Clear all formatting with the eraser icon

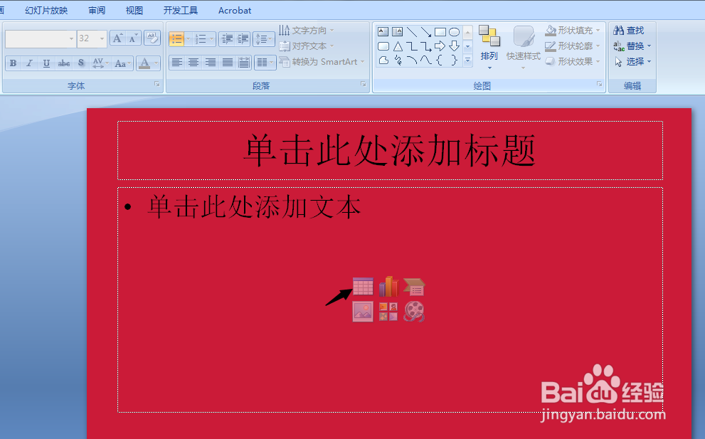click(x=152, y=38)
